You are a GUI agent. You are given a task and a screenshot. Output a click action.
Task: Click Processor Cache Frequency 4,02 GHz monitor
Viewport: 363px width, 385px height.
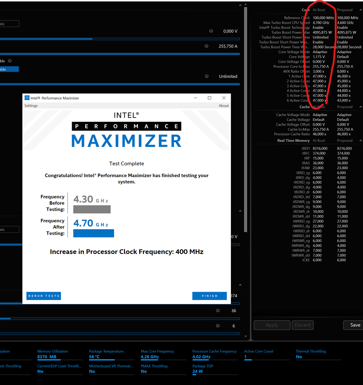tap(215, 354)
